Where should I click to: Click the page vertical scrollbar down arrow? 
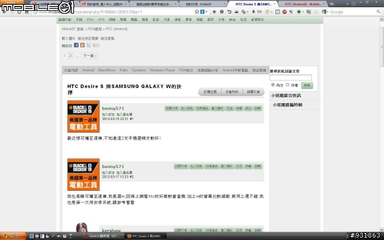click(382, 230)
